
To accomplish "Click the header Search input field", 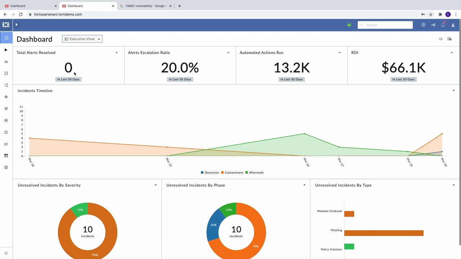I will click(x=385, y=25).
